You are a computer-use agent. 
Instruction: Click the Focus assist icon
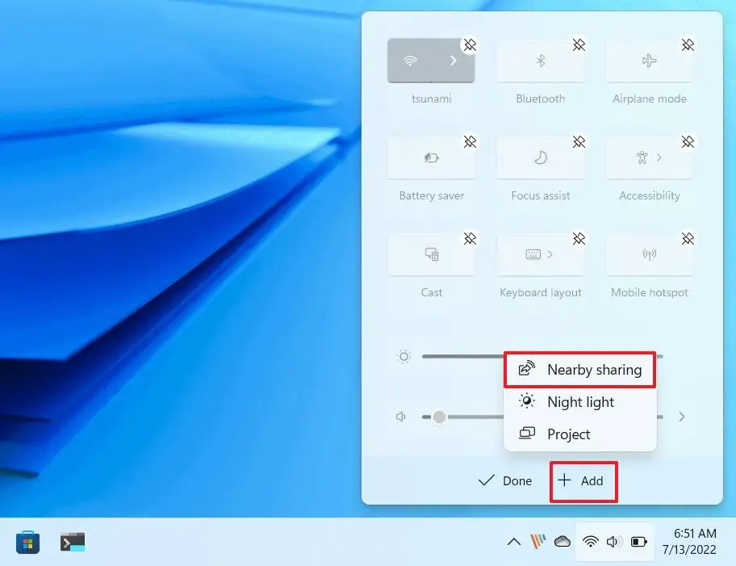point(541,157)
